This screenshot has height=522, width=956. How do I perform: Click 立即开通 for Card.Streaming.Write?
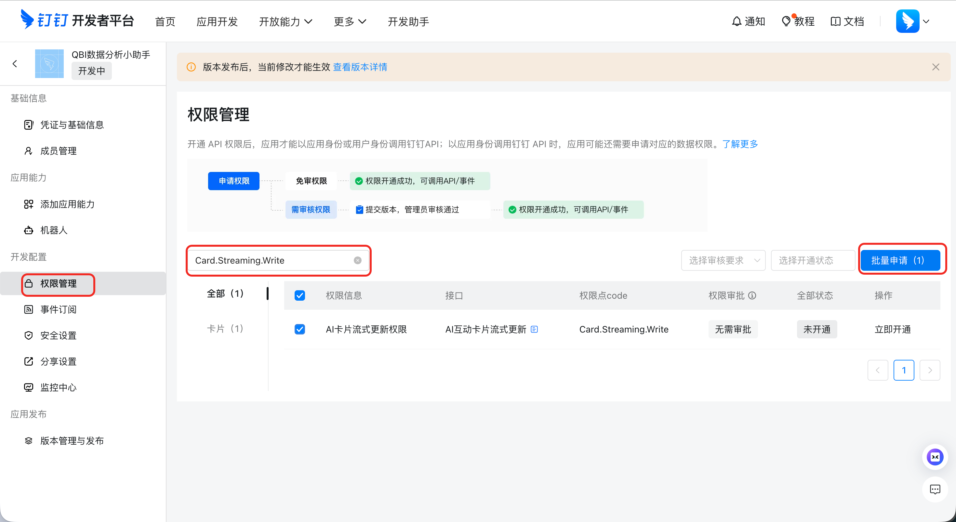pyautogui.click(x=893, y=329)
